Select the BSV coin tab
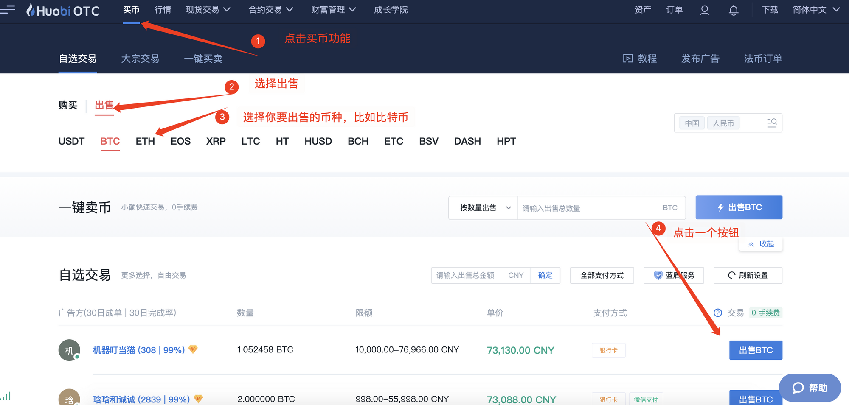849x405 pixels. click(428, 141)
